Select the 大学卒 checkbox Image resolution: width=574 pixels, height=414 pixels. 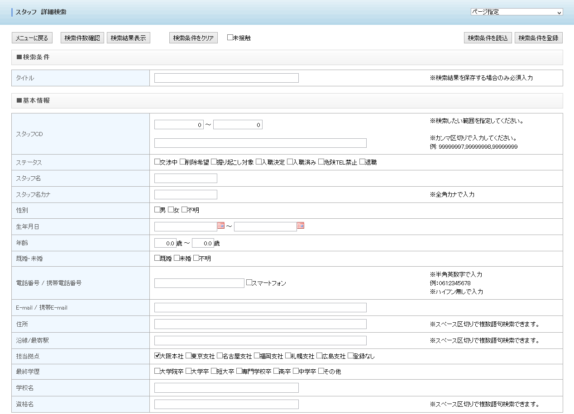tap(188, 371)
